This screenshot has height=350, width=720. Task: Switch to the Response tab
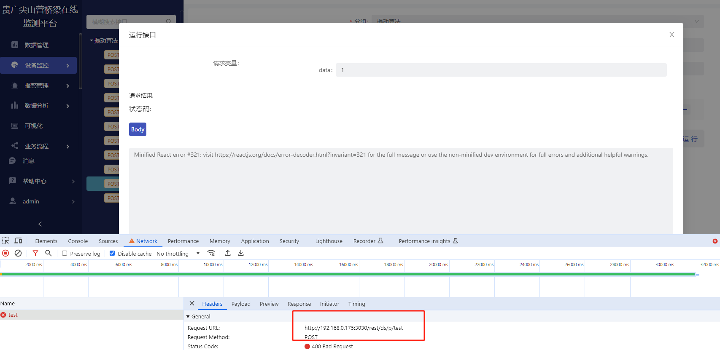click(x=299, y=304)
